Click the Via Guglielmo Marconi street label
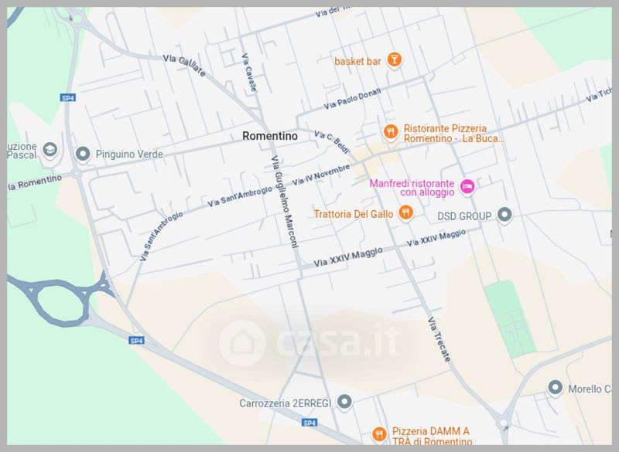Screen dimensions: 619x452 tap(284, 202)
